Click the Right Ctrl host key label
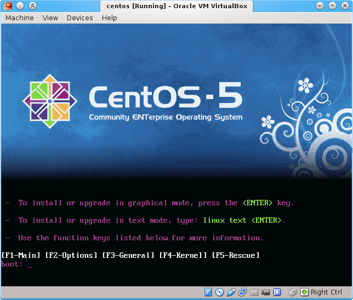 (326, 292)
